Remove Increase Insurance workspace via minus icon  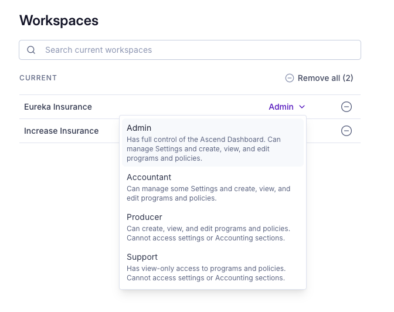[x=347, y=131]
